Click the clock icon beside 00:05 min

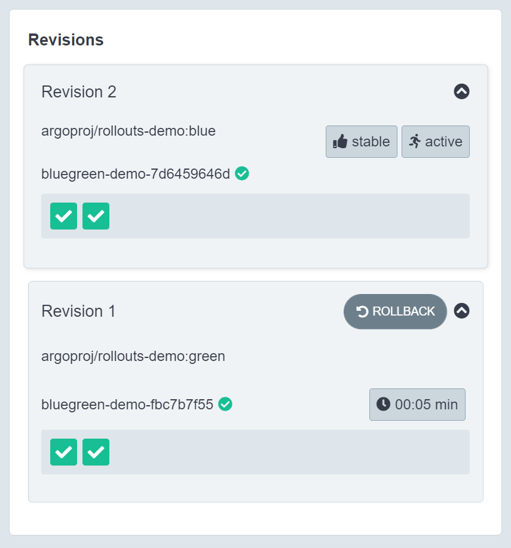point(383,404)
